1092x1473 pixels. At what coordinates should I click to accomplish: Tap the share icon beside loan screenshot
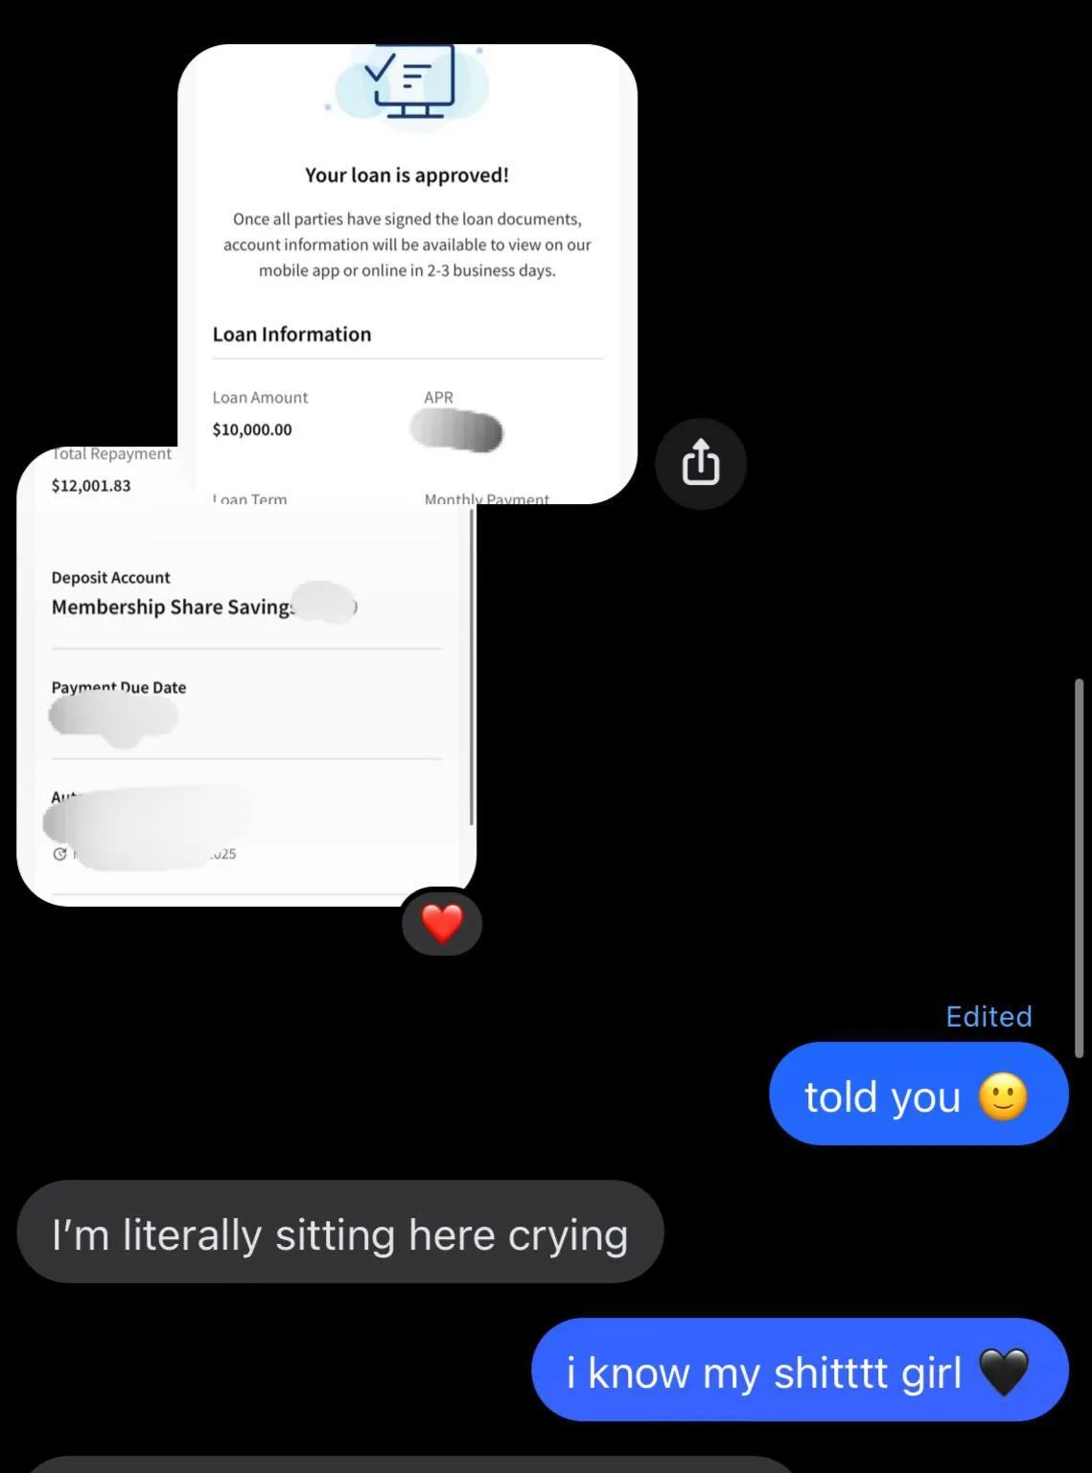tap(701, 463)
